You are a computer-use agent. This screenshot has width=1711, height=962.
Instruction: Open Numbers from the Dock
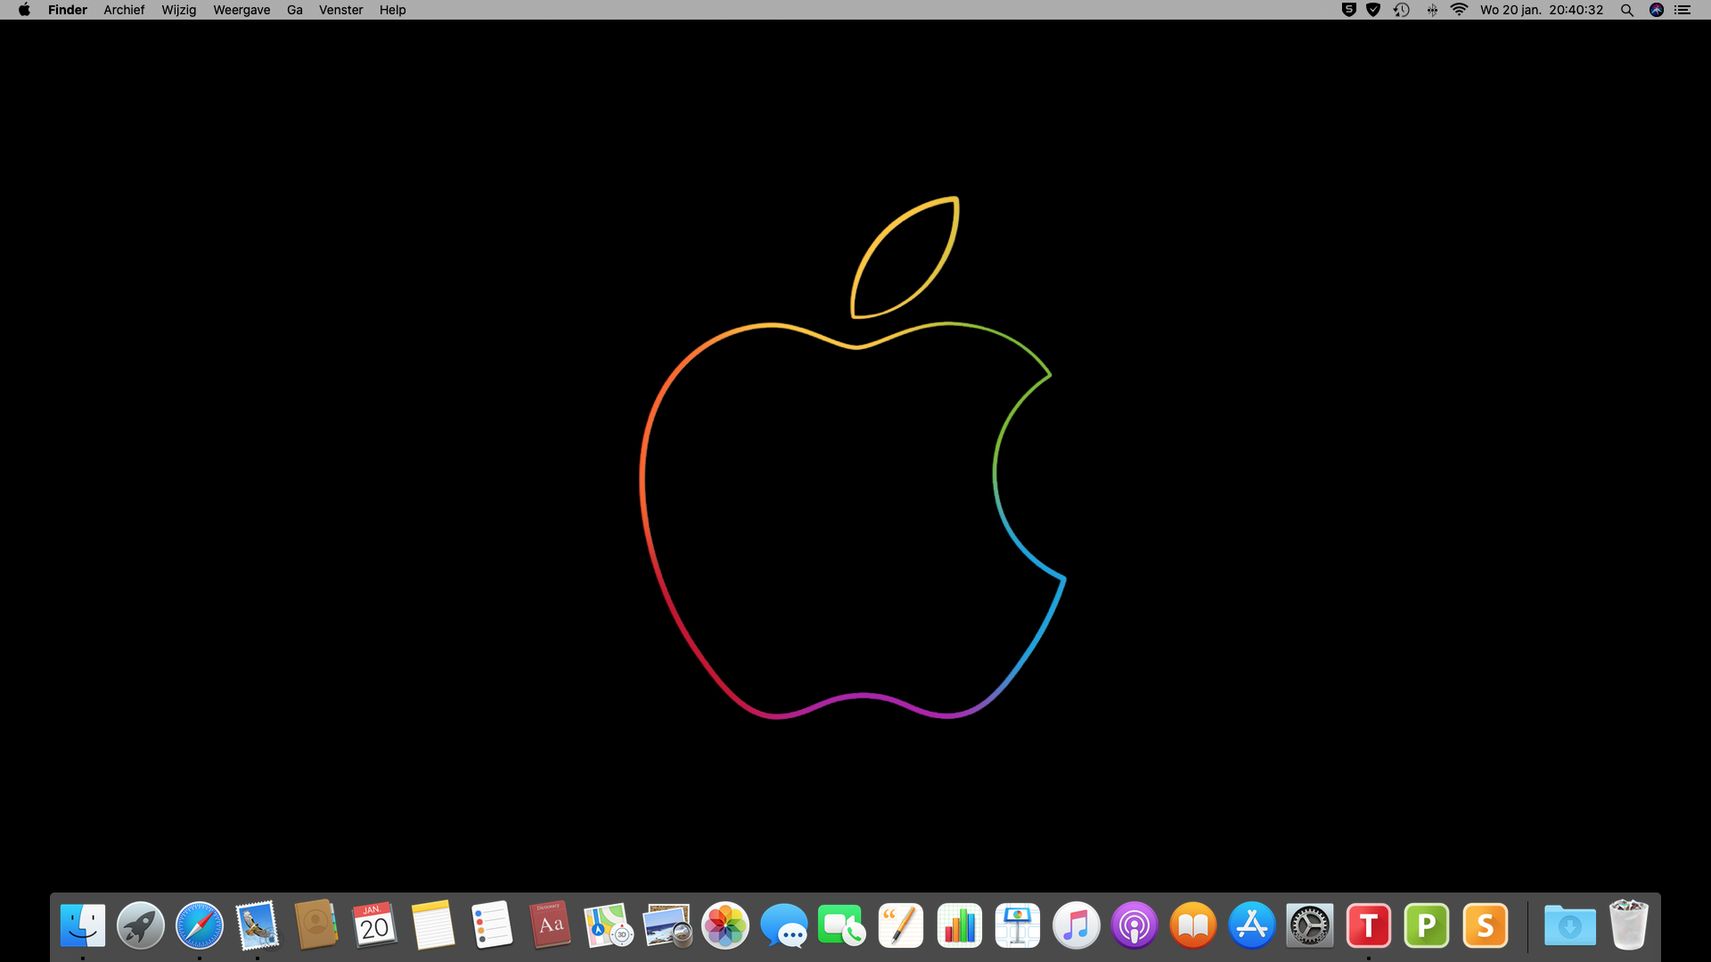pos(960,925)
